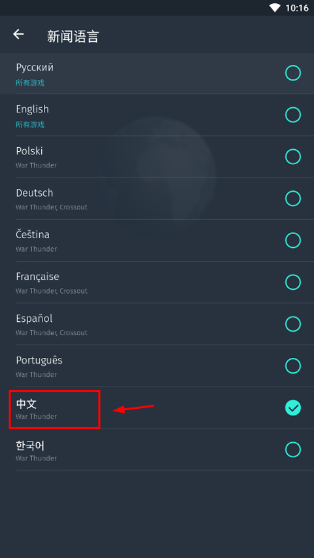Tap the Wi-Fi status icon
This screenshot has height=558, width=314.
click(275, 8)
